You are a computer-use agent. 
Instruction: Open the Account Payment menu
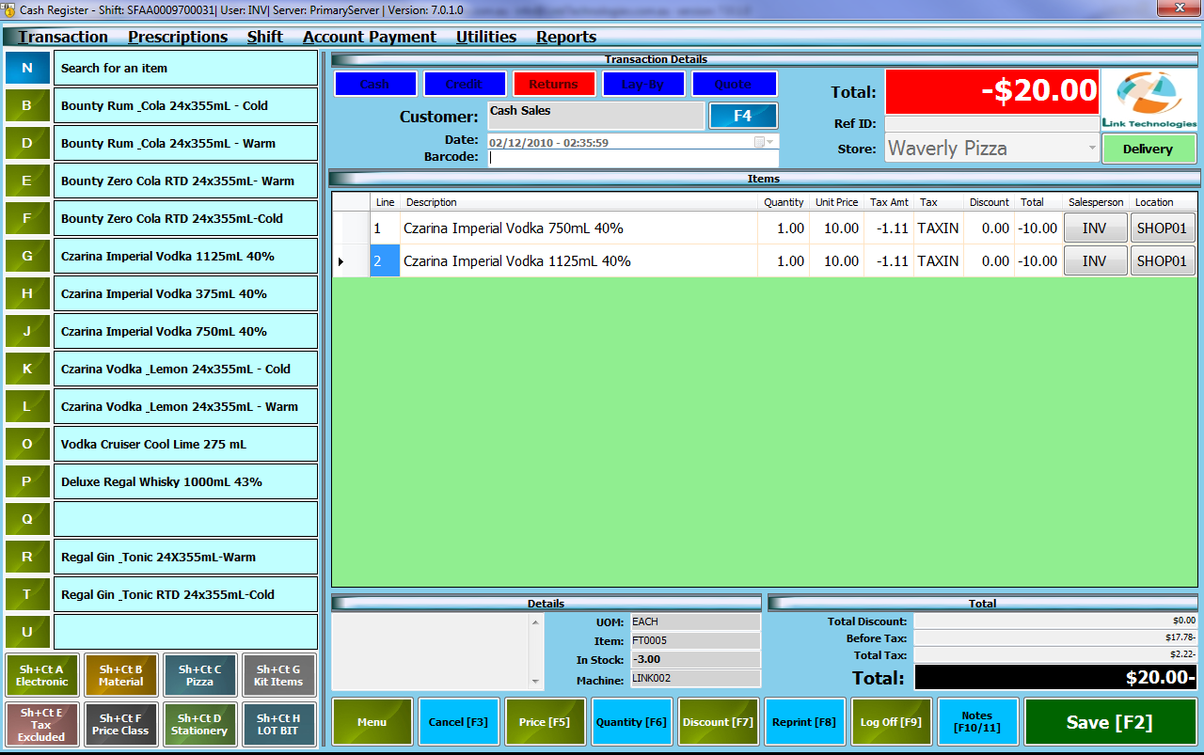pos(369,37)
